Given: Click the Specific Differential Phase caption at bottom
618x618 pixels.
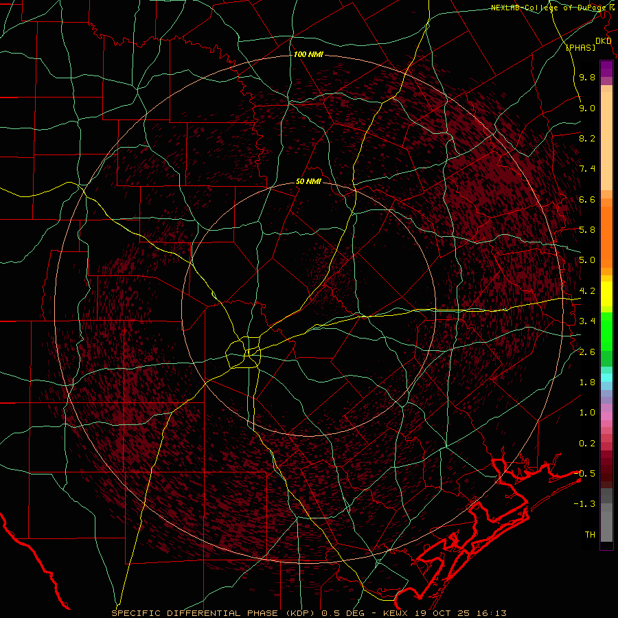Looking at the screenshot, I should [308, 613].
